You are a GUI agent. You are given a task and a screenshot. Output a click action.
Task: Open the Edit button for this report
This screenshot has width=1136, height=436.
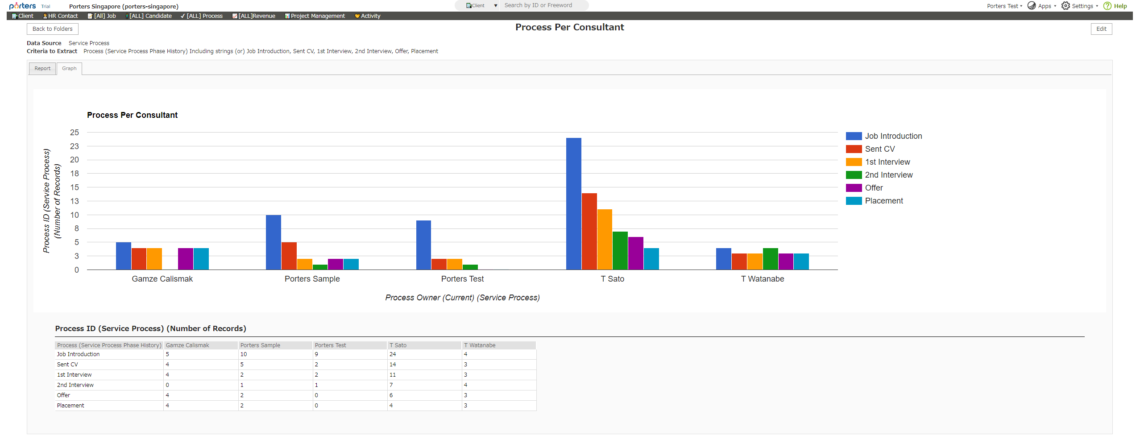click(x=1101, y=29)
